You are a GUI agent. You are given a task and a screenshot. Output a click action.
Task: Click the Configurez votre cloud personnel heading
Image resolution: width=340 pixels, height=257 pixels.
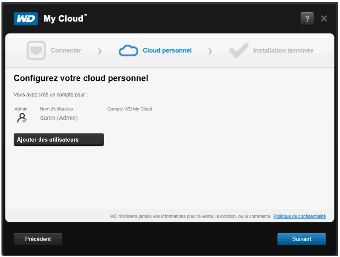(81, 78)
